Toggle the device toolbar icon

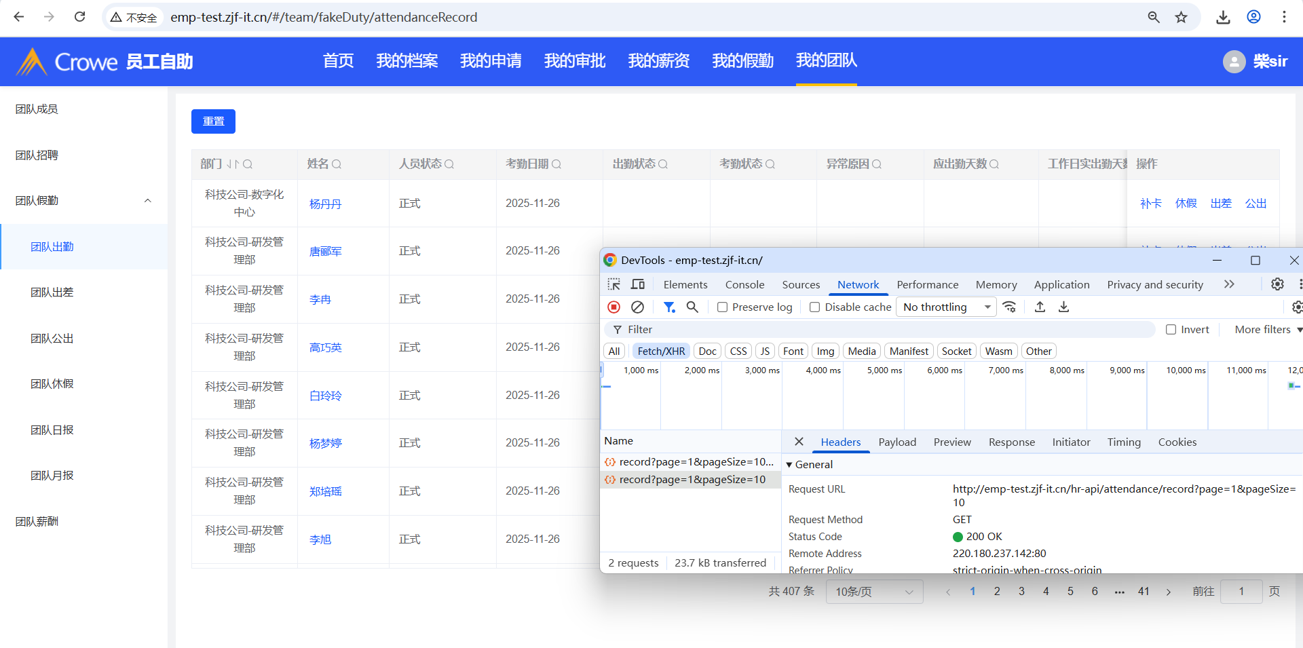(x=638, y=284)
